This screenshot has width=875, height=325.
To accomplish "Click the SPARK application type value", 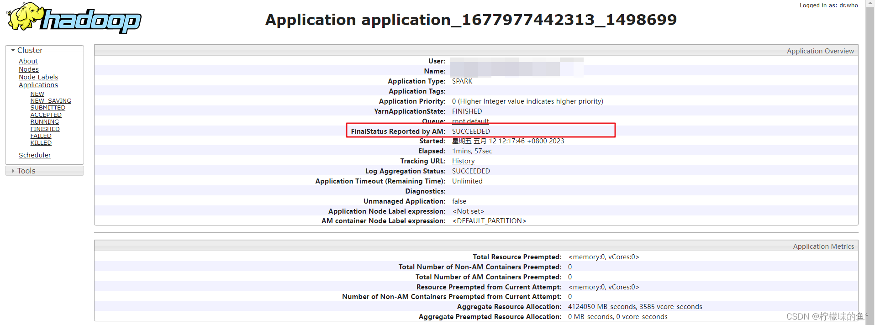I will coord(462,81).
